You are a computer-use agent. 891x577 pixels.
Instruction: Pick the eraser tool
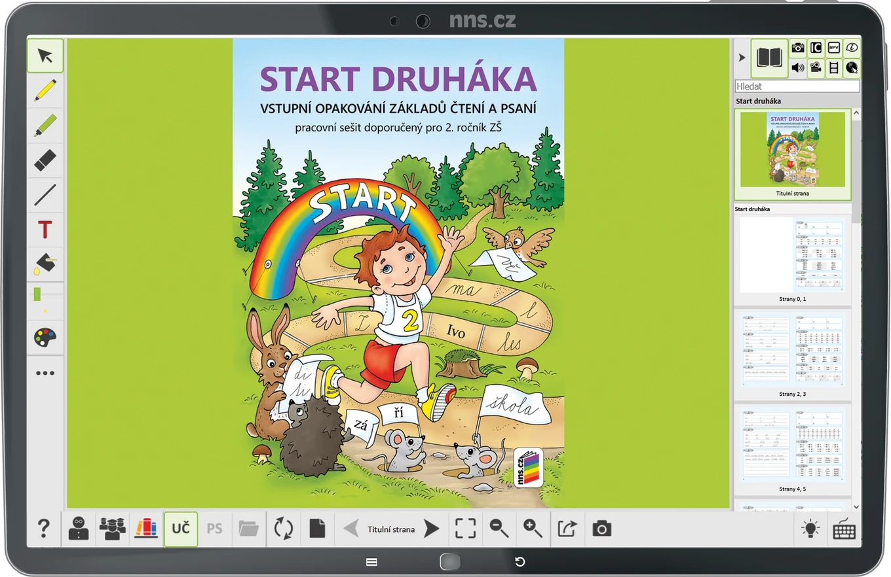(45, 160)
